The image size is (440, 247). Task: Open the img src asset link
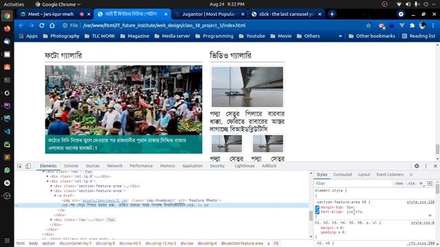click(x=105, y=200)
